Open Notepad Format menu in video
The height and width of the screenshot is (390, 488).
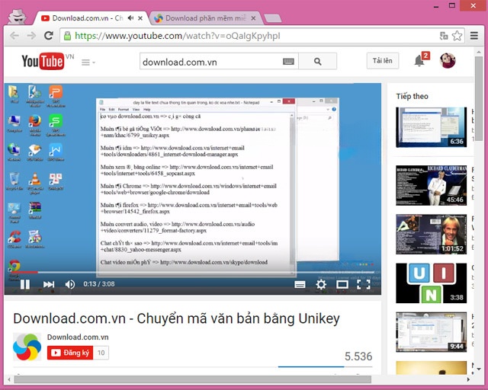(124, 110)
